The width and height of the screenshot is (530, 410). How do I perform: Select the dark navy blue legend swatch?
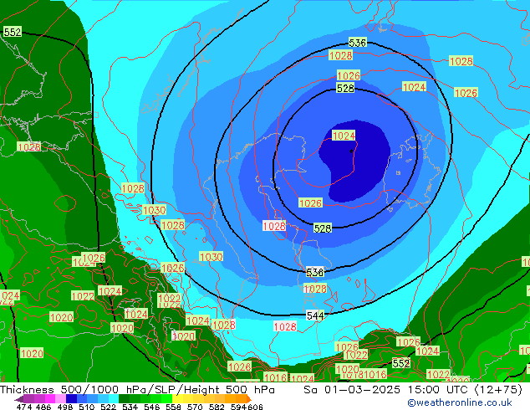71,399
